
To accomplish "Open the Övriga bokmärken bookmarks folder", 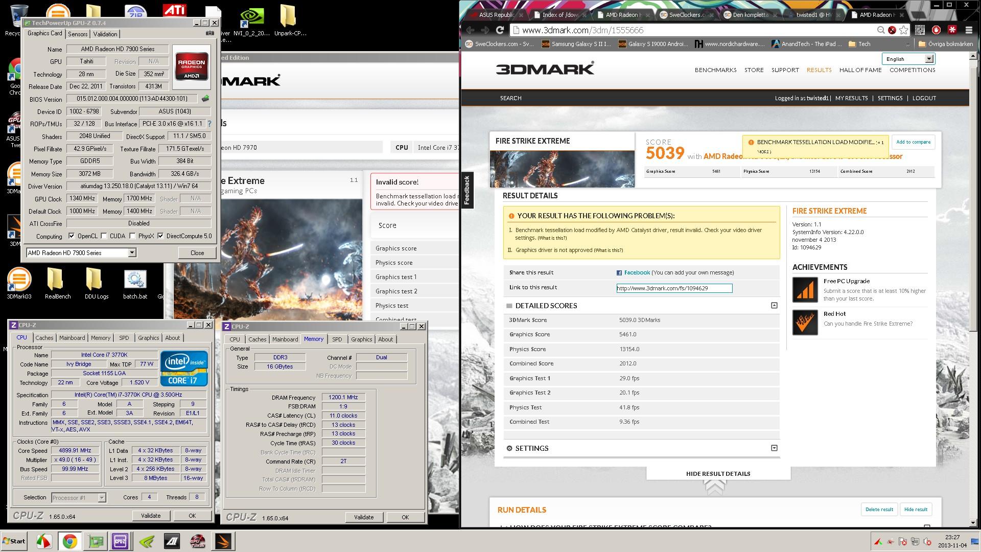I will pos(945,44).
